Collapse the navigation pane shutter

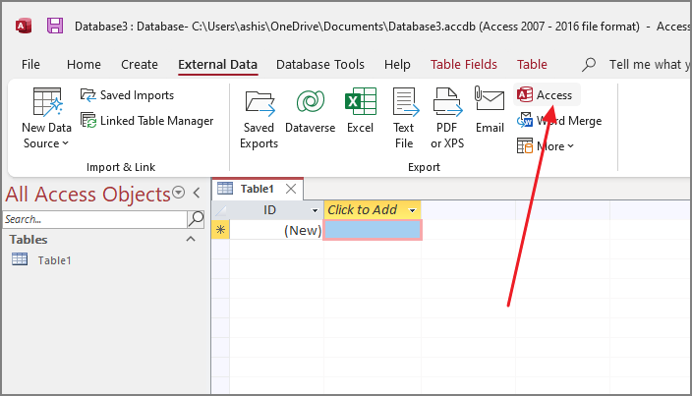(197, 193)
